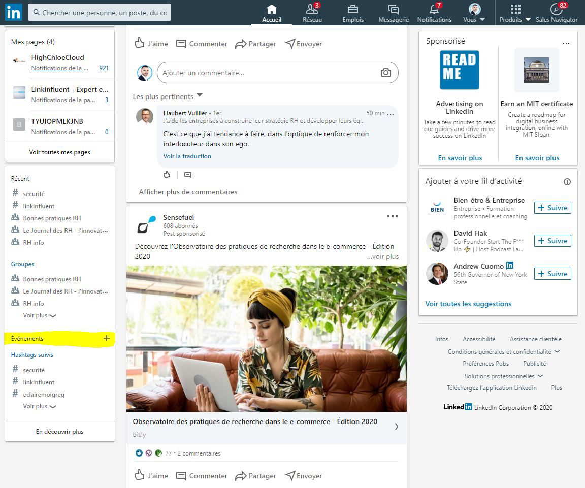585x488 pixels.
Task: Open Flaubert Vuillier's comment options menu
Action: (390, 114)
